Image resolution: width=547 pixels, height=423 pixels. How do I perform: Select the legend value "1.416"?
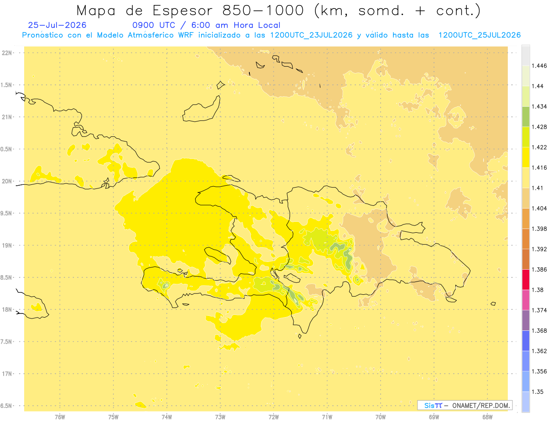coord(539,167)
